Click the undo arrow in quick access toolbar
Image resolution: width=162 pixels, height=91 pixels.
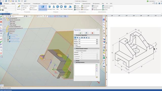coord(19,1)
